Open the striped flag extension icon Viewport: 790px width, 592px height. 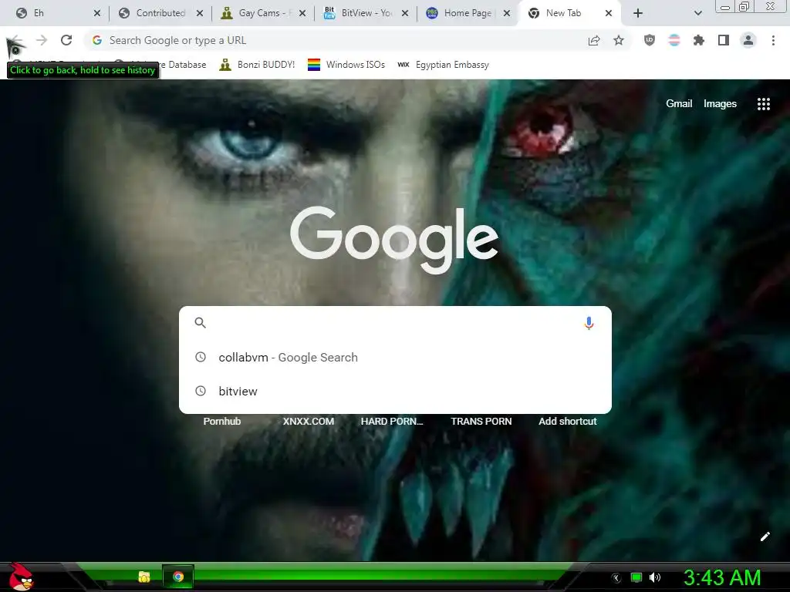pos(674,40)
